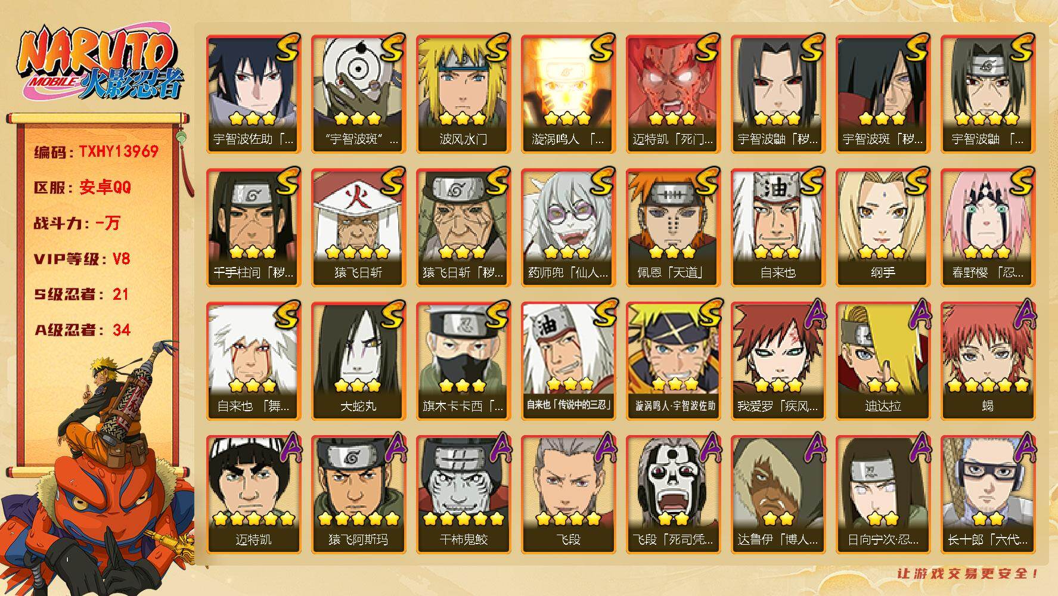Open the 猿飞日斩 Hokage hat card
This screenshot has height=596, width=1058.
(358, 228)
